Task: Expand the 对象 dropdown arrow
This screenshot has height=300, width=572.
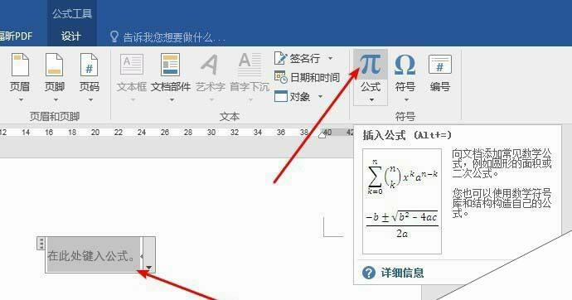Action: coord(320,97)
